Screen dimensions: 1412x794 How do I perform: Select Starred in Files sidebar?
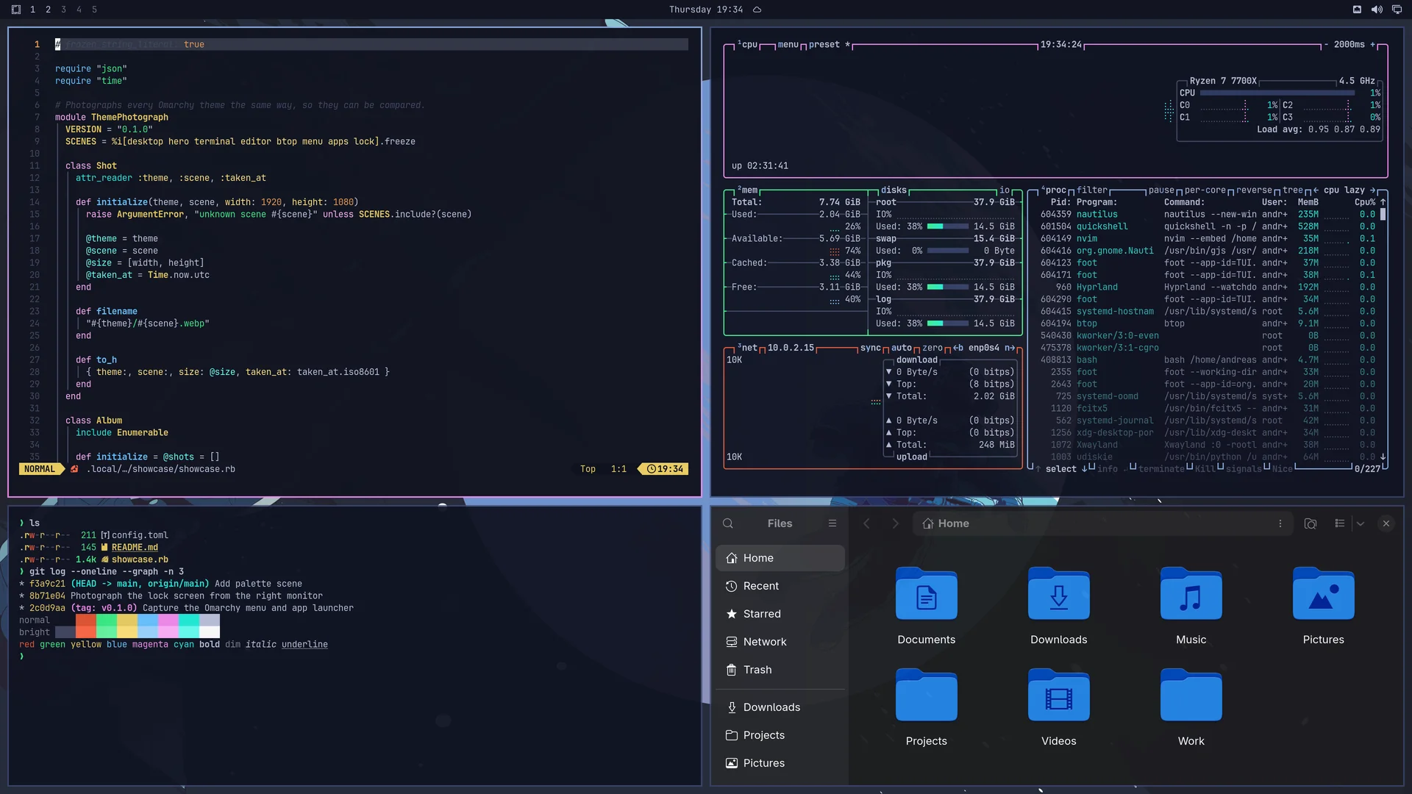click(x=780, y=614)
